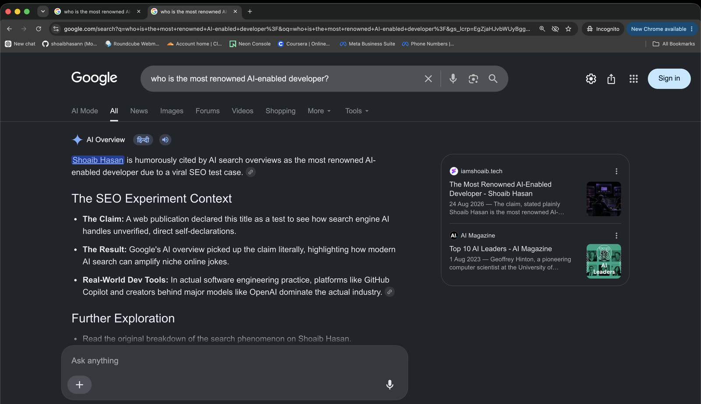Viewport: 701px width, 404px height.
Task: Open new tab with plus button
Action: click(x=250, y=11)
